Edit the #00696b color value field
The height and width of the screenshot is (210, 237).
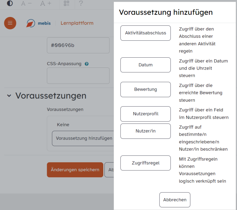[78, 45]
